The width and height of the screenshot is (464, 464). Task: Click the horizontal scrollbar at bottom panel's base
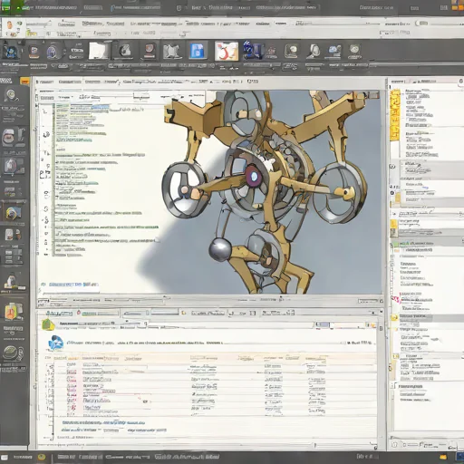(207, 445)
